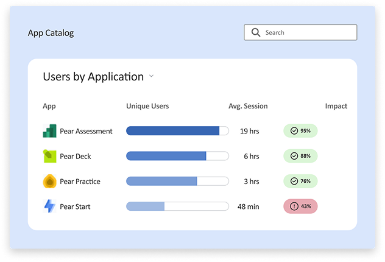Click the 3 hrs session value

(x=252, y=182)
